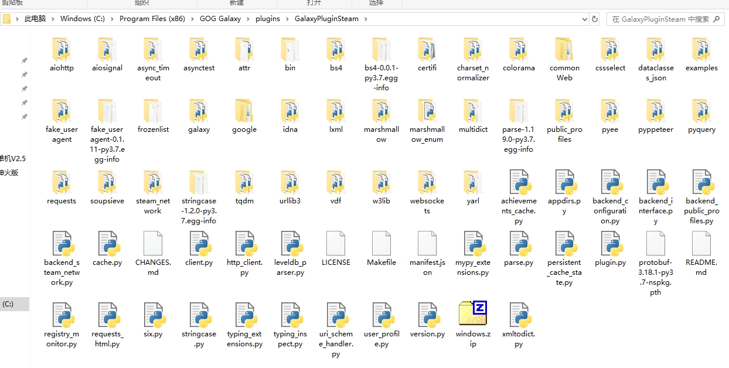Select the (C:) drive in sidebar
This screenshot has width=729, height=368.
(x=14, y=304)
